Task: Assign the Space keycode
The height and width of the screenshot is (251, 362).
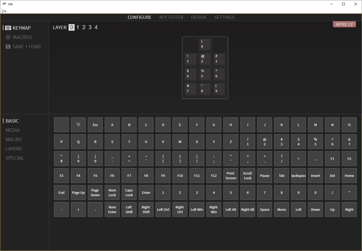Action: pyautogui.click(x=265, y=209)
